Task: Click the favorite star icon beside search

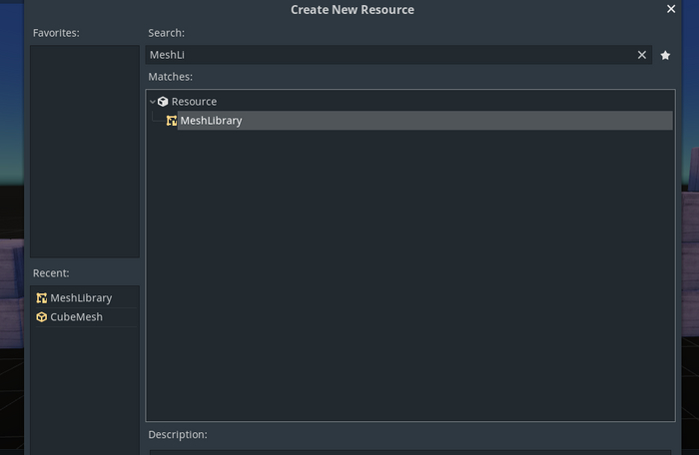Action: pyautogui.click(x=665, y=56)
